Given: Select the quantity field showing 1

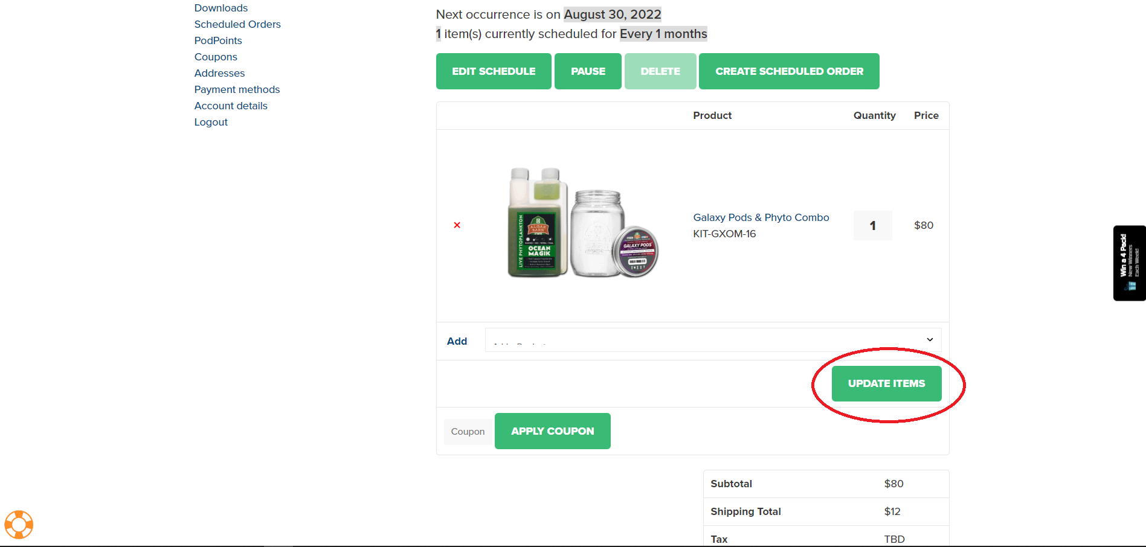Looking at the screenshot, I should point(872,226).
